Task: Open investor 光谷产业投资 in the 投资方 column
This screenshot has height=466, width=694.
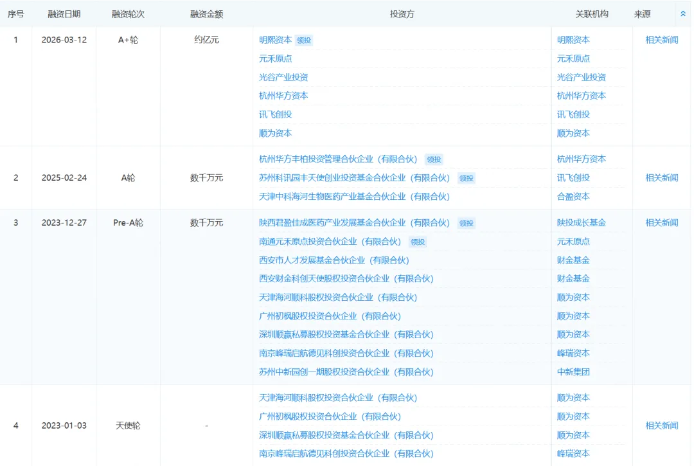Action: point(283,77)
